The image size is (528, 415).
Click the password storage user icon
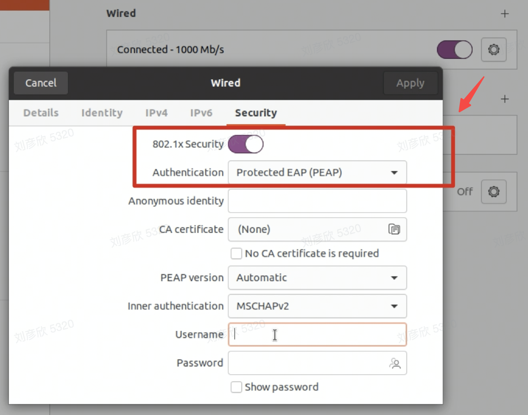click(x=395, y=363)
